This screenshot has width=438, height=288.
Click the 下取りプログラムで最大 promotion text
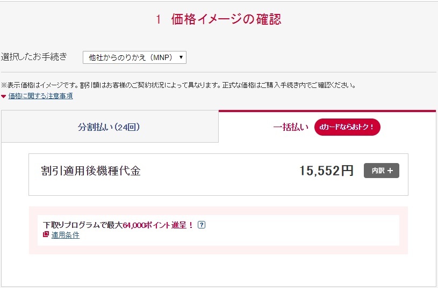pyautogui.click(x=82, y=225)
